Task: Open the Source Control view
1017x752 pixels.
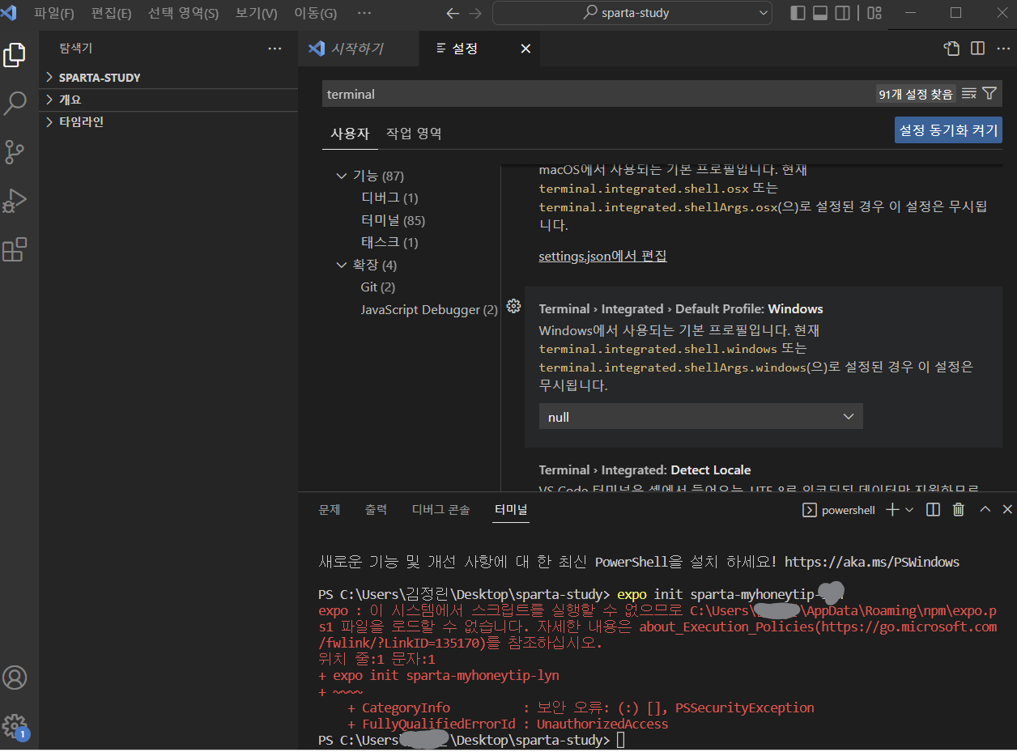Action: pos(15,151)
